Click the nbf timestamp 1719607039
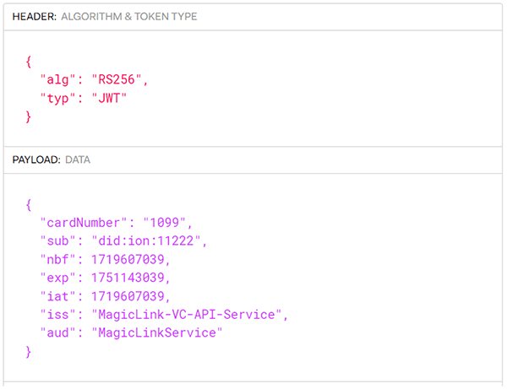 tap(132, 260)
